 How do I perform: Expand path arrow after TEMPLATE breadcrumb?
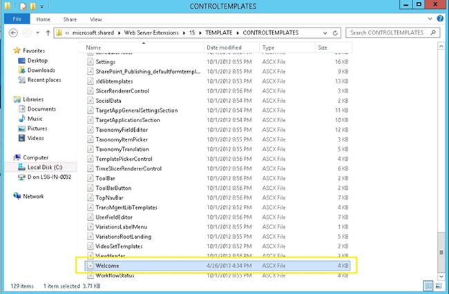(238, 33)
